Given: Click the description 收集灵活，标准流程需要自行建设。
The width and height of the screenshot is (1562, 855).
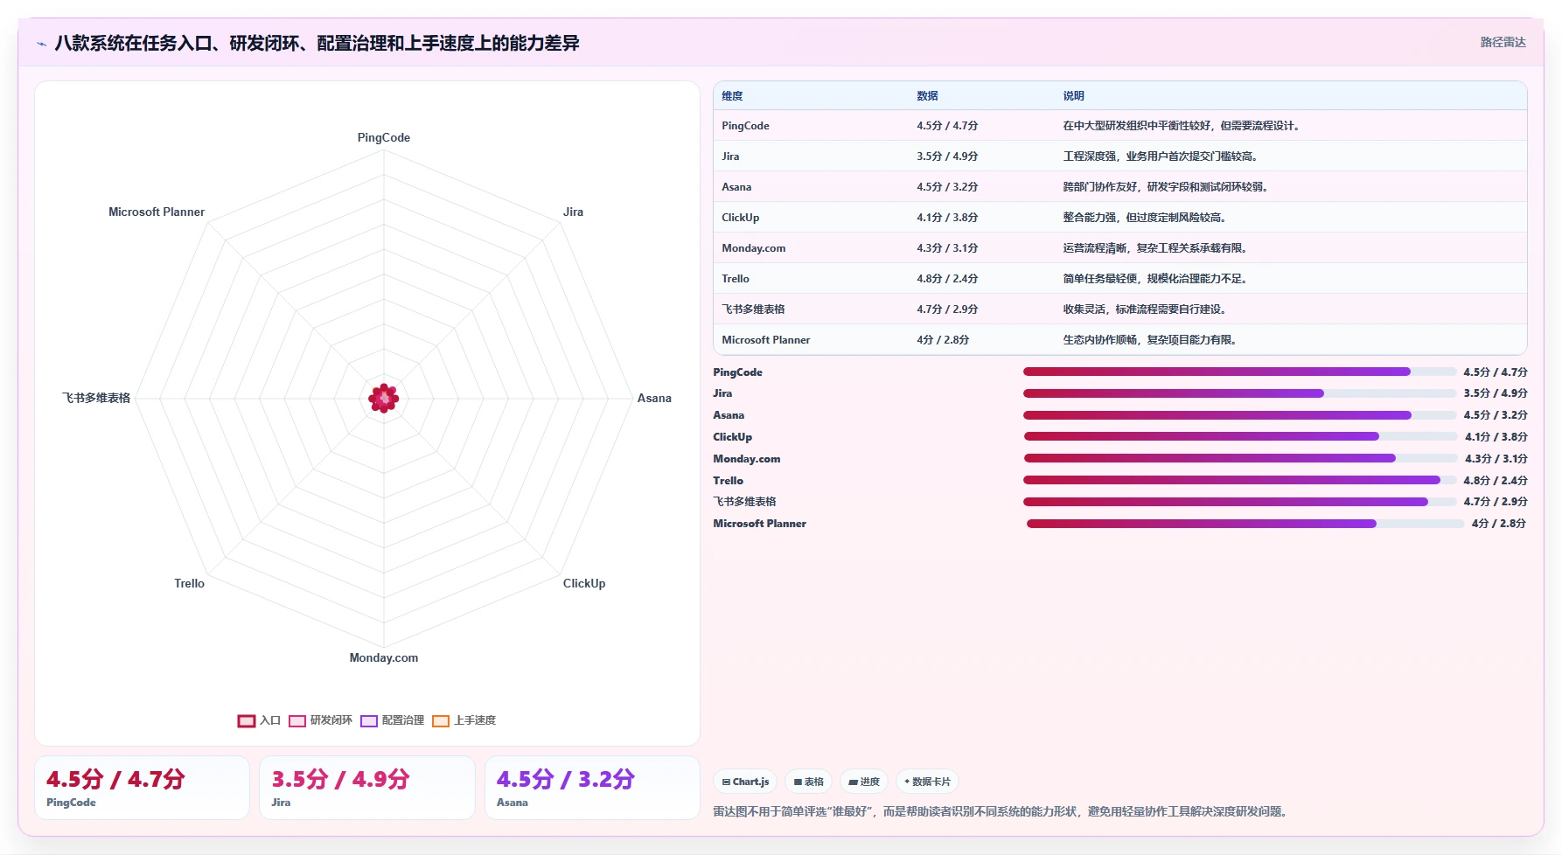Looking at the screenshot, I should (x=1145, y=309).
